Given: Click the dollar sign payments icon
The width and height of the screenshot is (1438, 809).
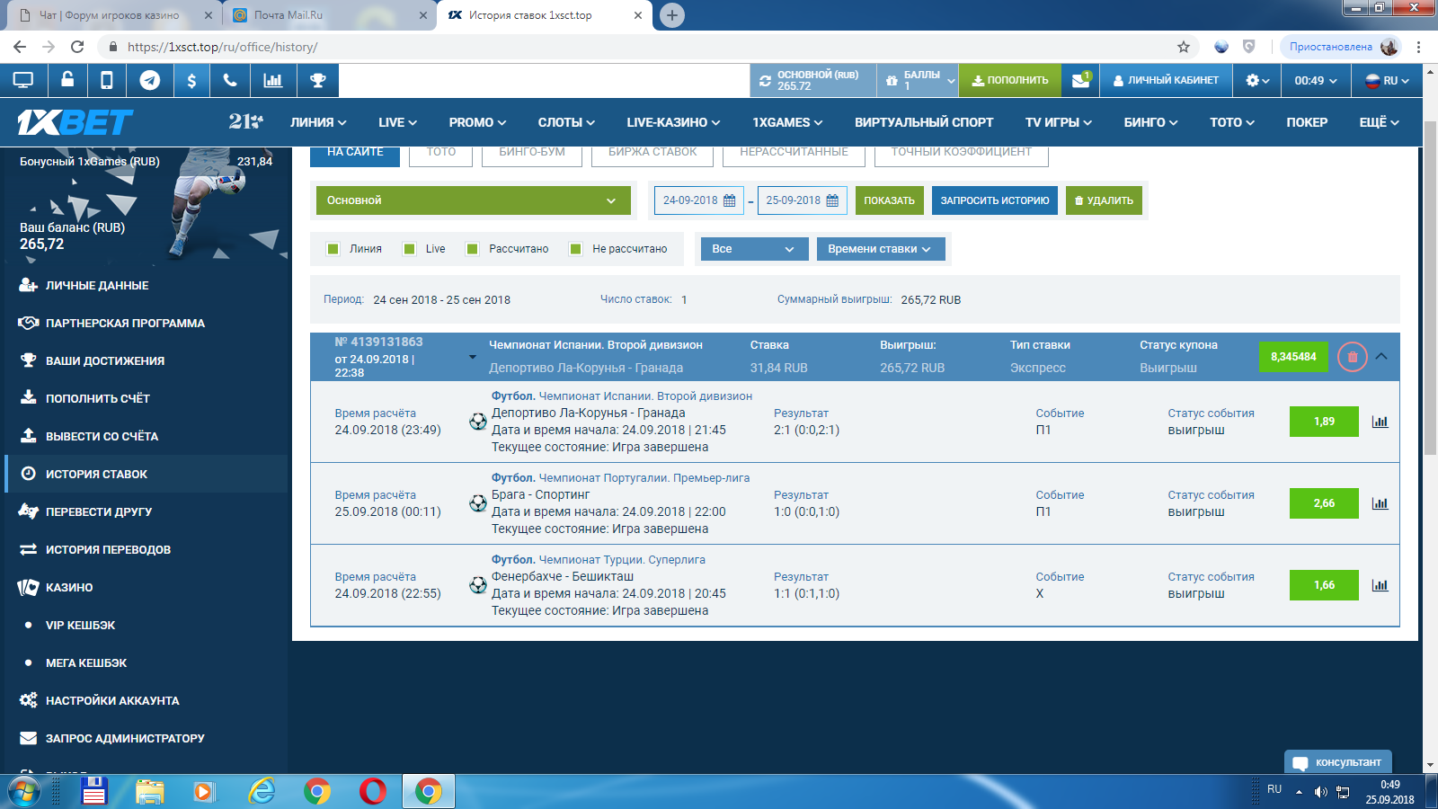Looking at the screenshot, I should (191, 80).
